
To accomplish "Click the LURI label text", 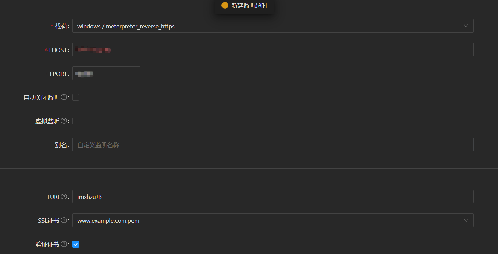I will 53,197.
